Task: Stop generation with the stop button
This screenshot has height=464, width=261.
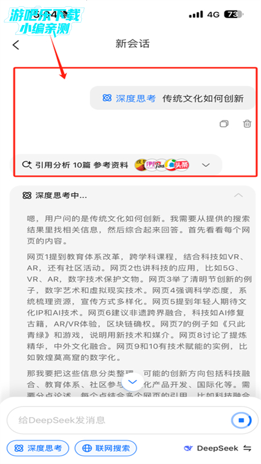Action: pos(241,420)
